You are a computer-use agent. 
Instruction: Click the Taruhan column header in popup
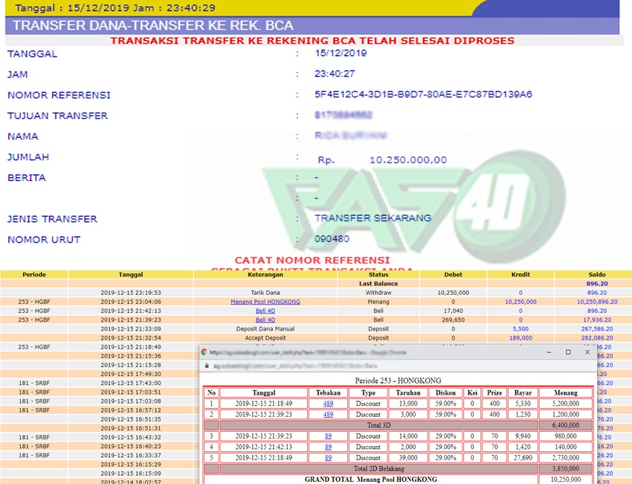coord(408,392)
